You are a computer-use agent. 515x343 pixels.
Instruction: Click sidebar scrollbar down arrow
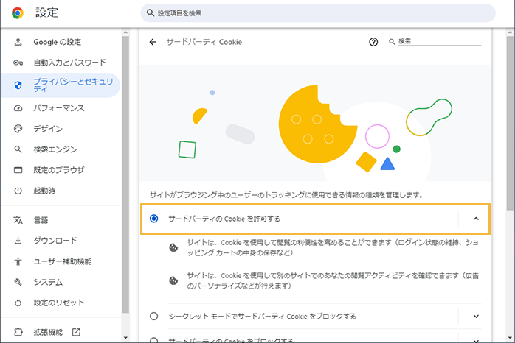(125, 338)
